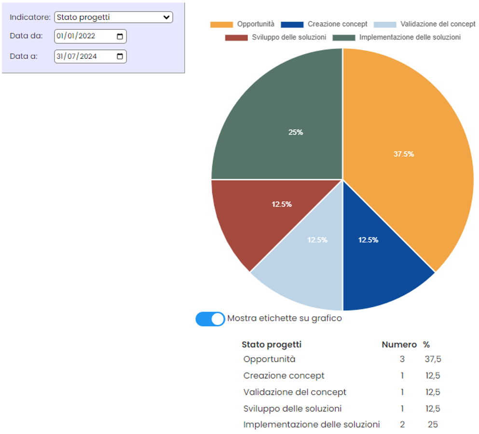Click the Indicatore label
The height and width of the screenshot is (434, 479).
click(30, 17)
